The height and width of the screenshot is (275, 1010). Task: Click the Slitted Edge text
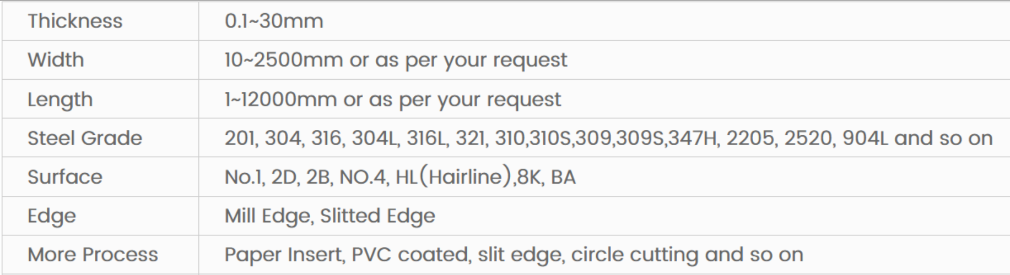(377, 216)
